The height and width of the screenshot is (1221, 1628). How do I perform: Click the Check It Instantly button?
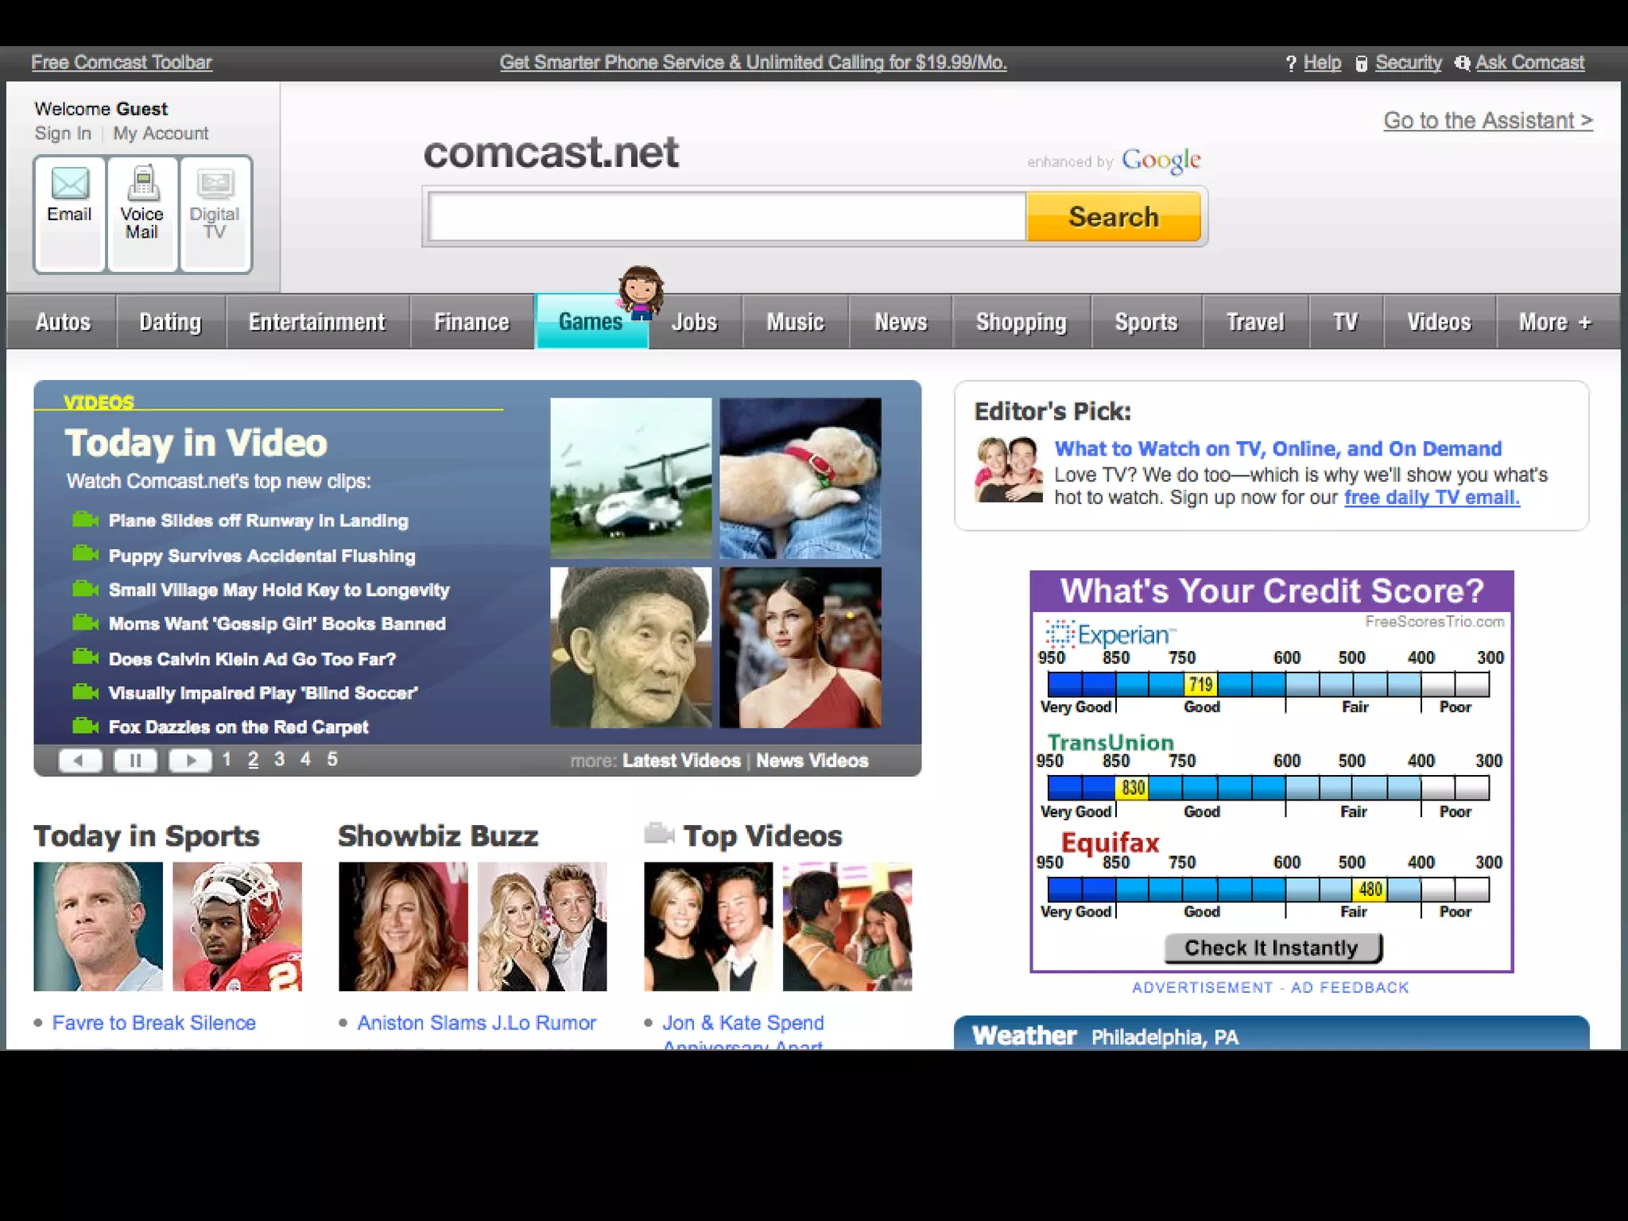pyautogui.click(x=1272, y=948)
